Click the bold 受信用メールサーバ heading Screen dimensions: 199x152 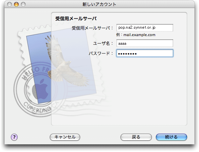pos(76,19)
